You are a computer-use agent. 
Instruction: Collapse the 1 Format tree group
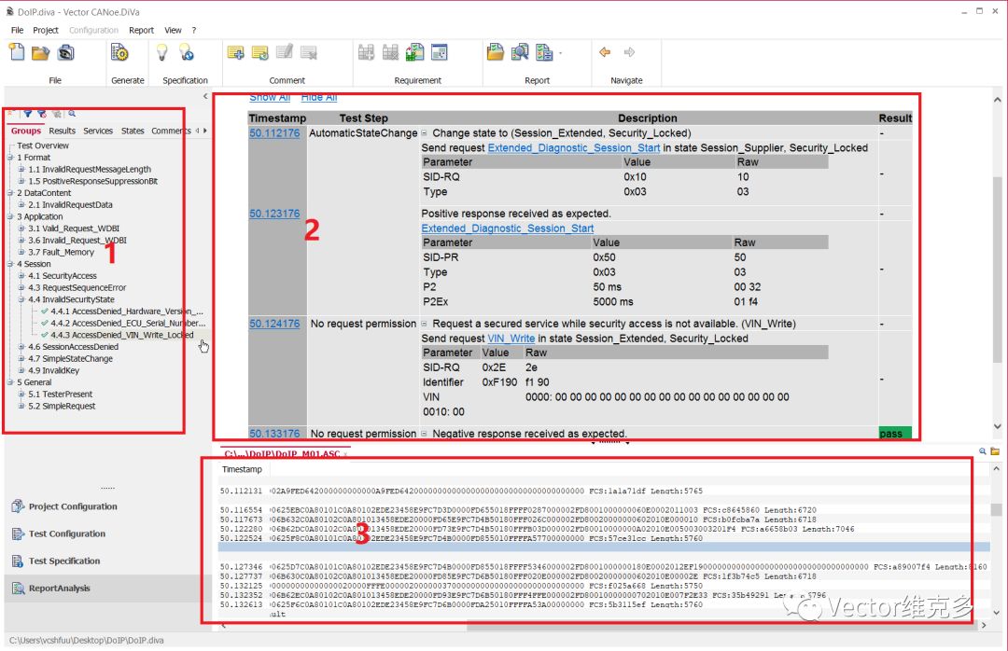(x=10, y=158)
